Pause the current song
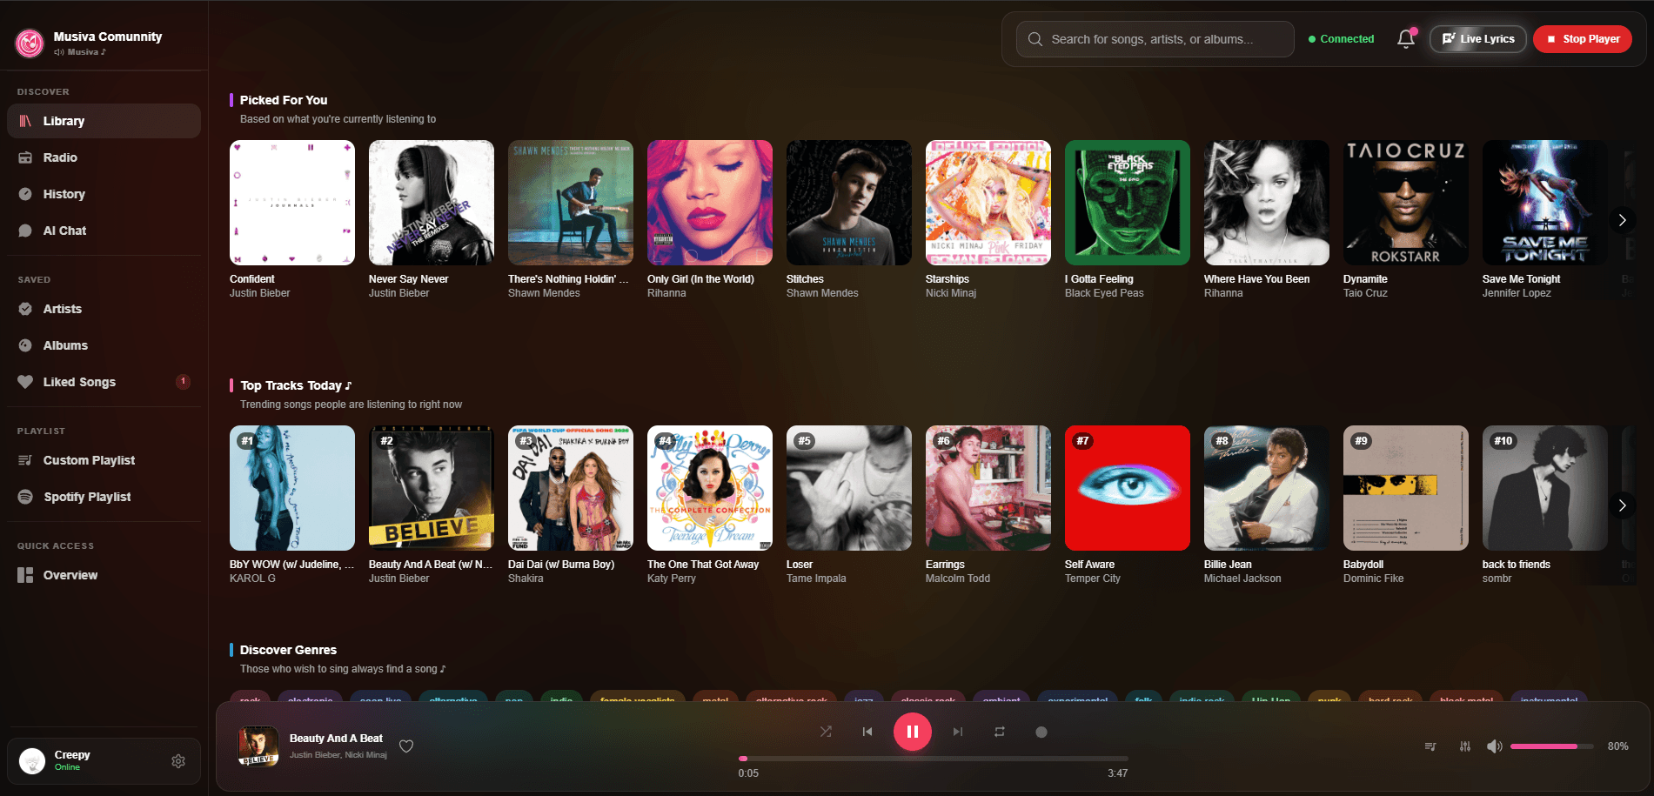The width and height of the screenshot is (1654, 796). 913,732
